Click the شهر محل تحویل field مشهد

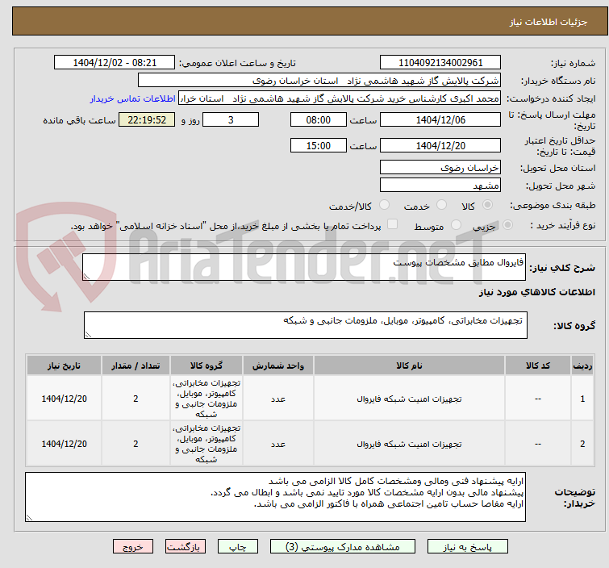click(440, 186)
